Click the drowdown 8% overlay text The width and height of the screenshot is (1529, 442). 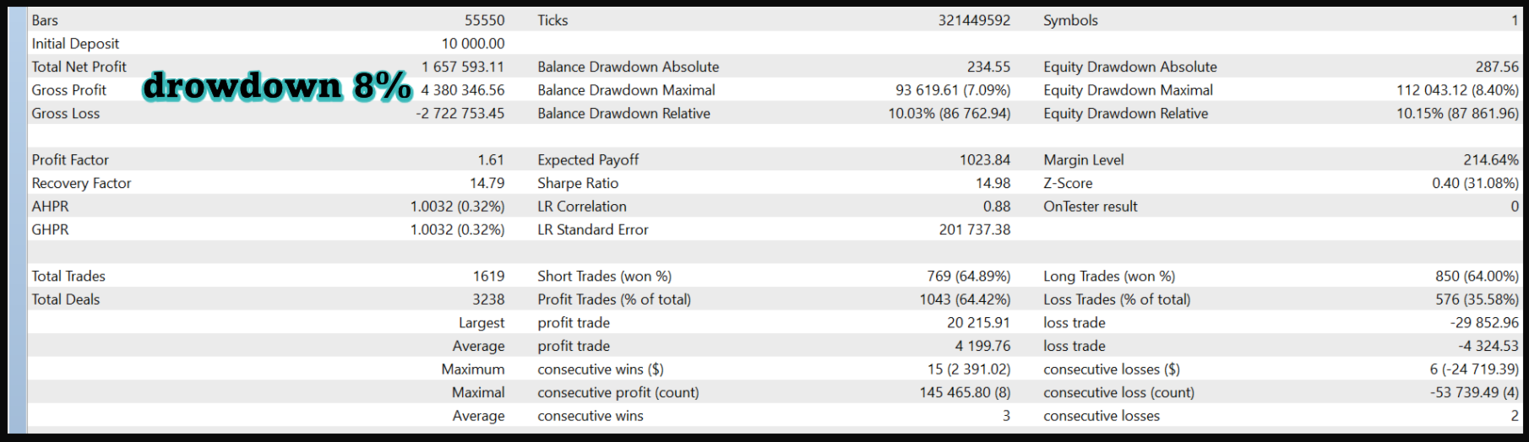276,86
